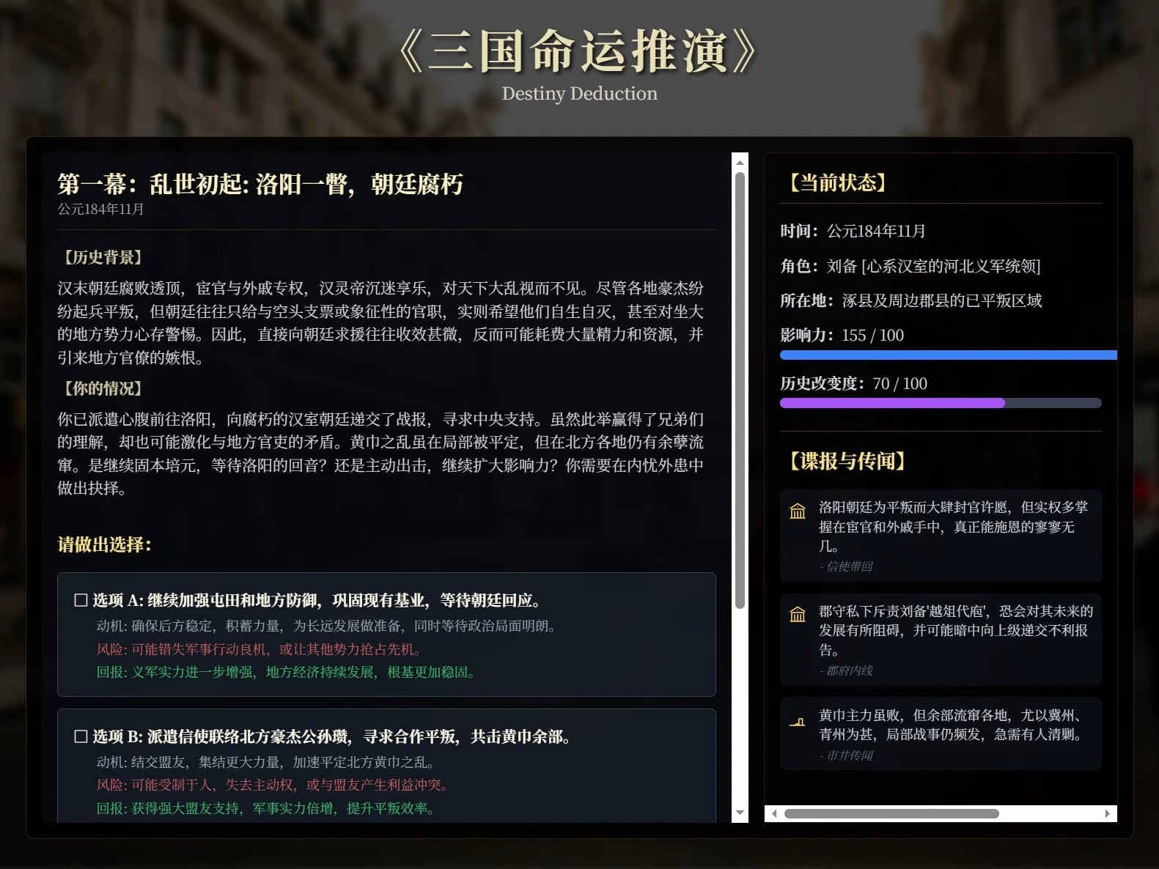Choose option B: 派遣信使联络北方豪杰公孙瓒

(x=386, y=766)
